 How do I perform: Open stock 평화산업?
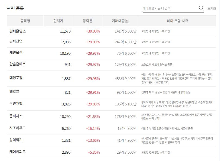coord(16,41)
